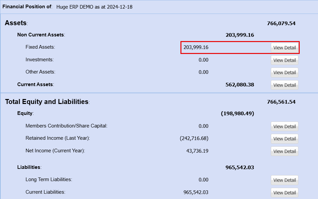Open Current Liabilities View Detail button
Image resolution: width=318 pixels, height=199 pixels.
tap(284, 193)
